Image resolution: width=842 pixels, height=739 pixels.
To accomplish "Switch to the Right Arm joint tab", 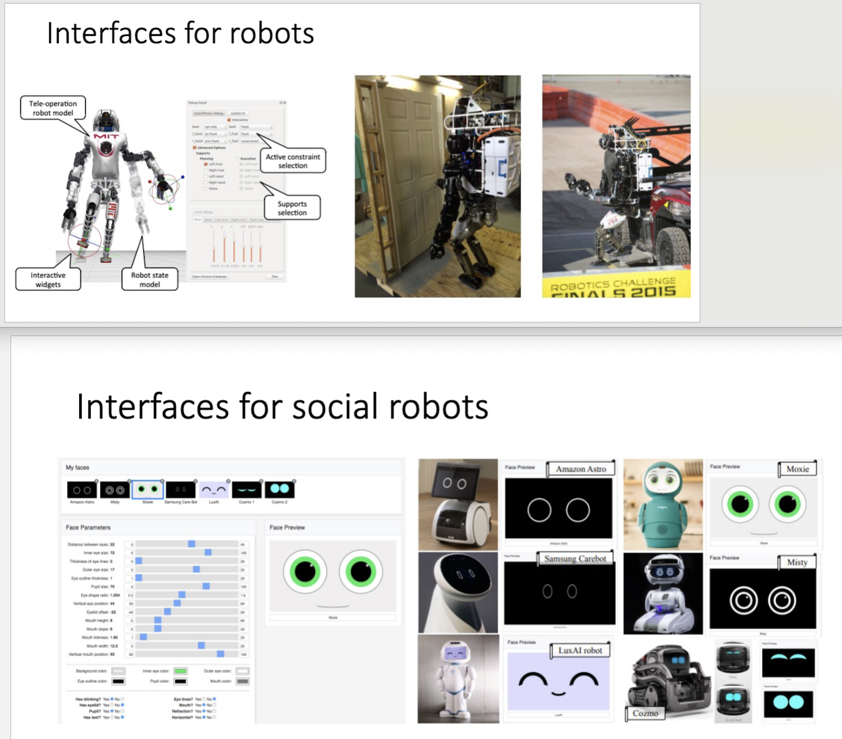I will 239,220.
